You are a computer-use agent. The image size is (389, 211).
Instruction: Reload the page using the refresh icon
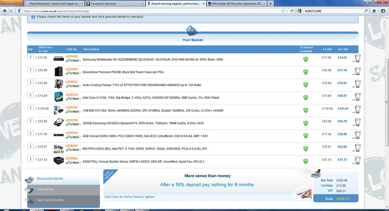pos(292,11)
